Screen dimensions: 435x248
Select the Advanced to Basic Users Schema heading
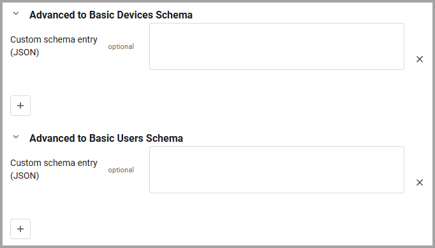pos(107,138)
